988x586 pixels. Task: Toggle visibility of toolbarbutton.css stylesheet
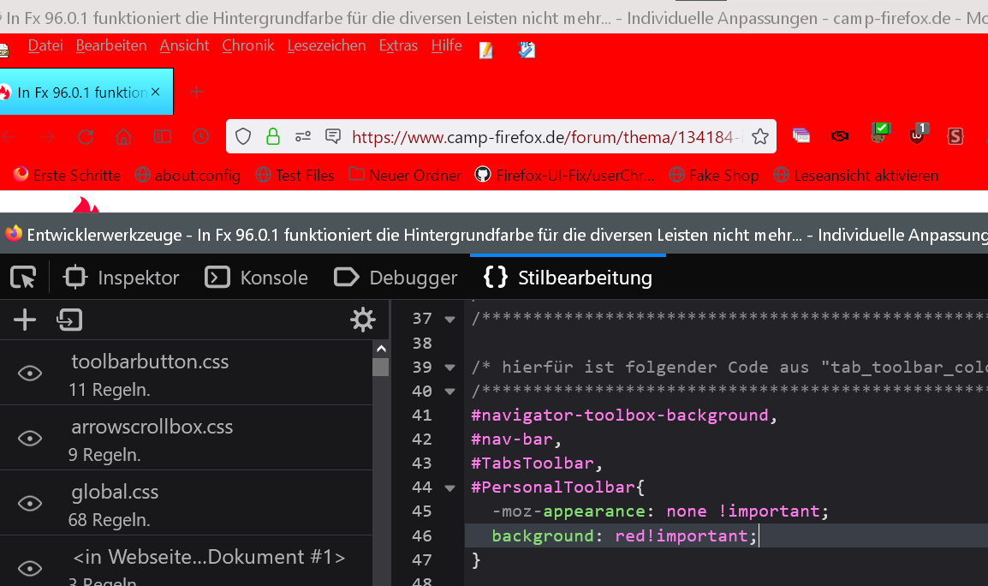point(30,373)
